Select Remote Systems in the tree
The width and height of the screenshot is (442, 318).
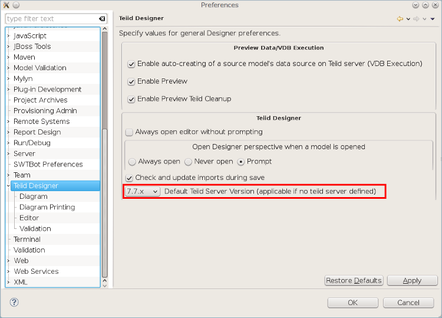click(x=41, y=122)
